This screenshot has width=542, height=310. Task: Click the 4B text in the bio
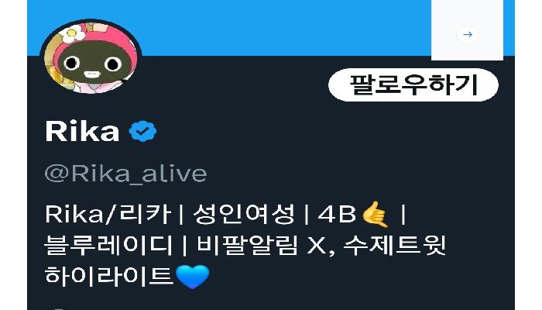click(337, 214)
